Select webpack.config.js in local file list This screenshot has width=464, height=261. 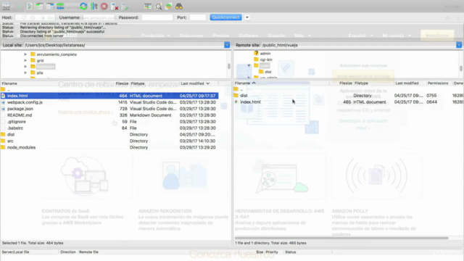tap(109, 102)
